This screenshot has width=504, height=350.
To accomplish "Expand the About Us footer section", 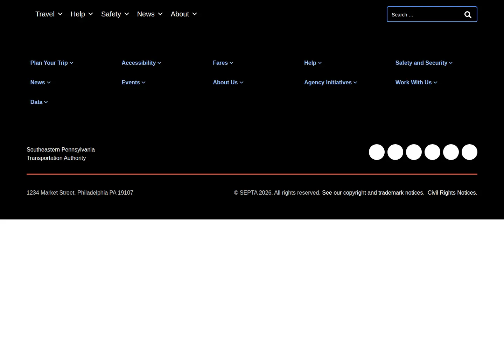I will point(228,83).
